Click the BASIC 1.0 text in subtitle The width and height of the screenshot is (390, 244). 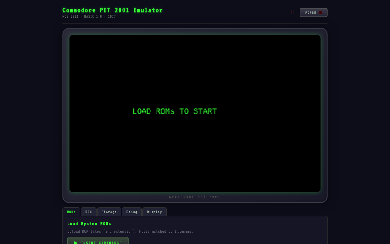click(x=93, y=17)
